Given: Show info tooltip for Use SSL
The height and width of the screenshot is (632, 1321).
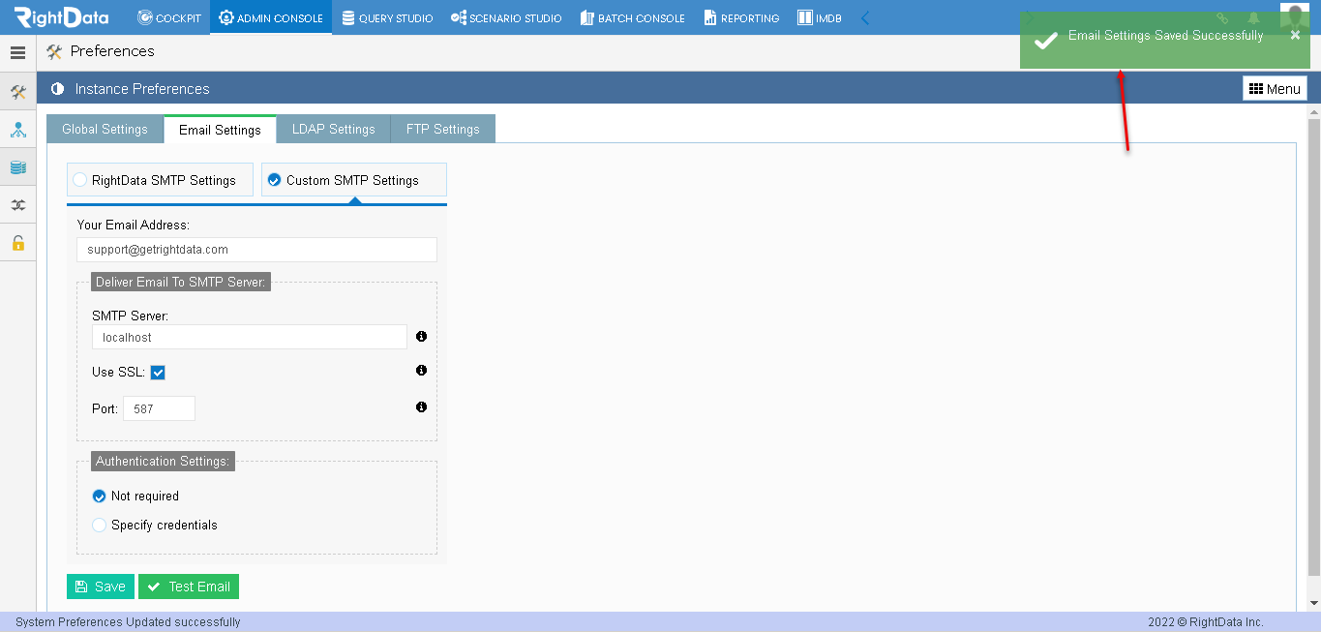Looking at the screenshot, I should (x=421, y=371).
